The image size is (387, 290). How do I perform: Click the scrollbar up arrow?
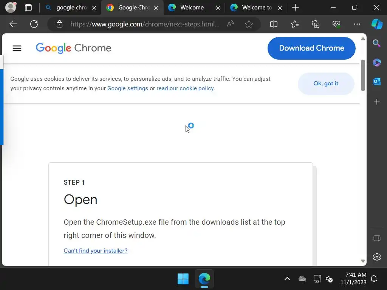click(363, 39)
